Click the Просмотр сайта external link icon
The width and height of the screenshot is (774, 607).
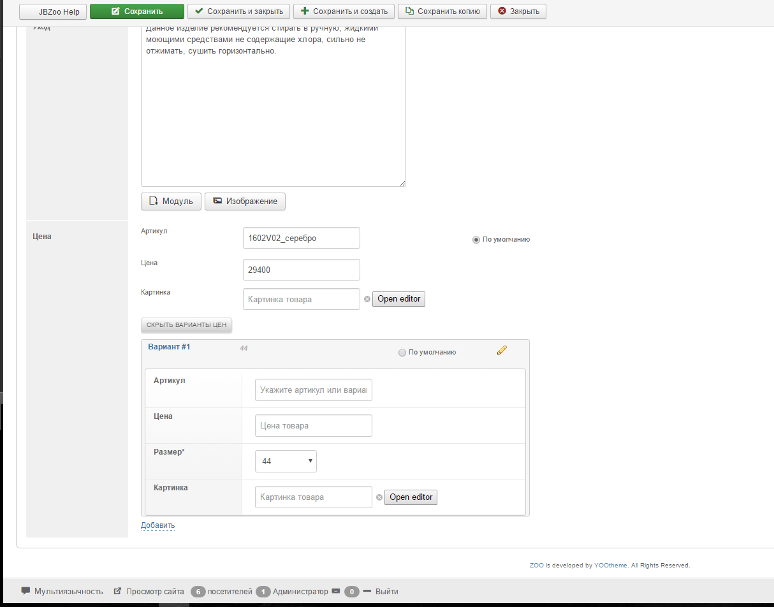[117, 591]
